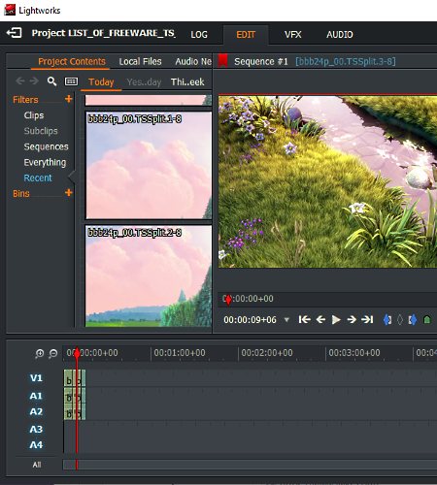Step one frame forward
Image resolution: width=437 pixels, height=485 pixels.
[352, 319]
